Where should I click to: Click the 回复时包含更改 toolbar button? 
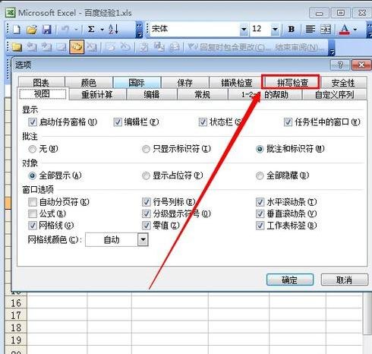(229, 47)
